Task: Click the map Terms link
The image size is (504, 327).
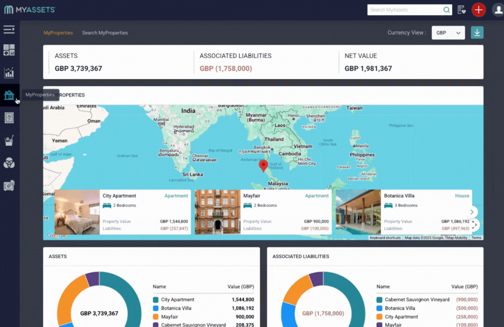Action: pyautogui.click(x=476, y=238)
